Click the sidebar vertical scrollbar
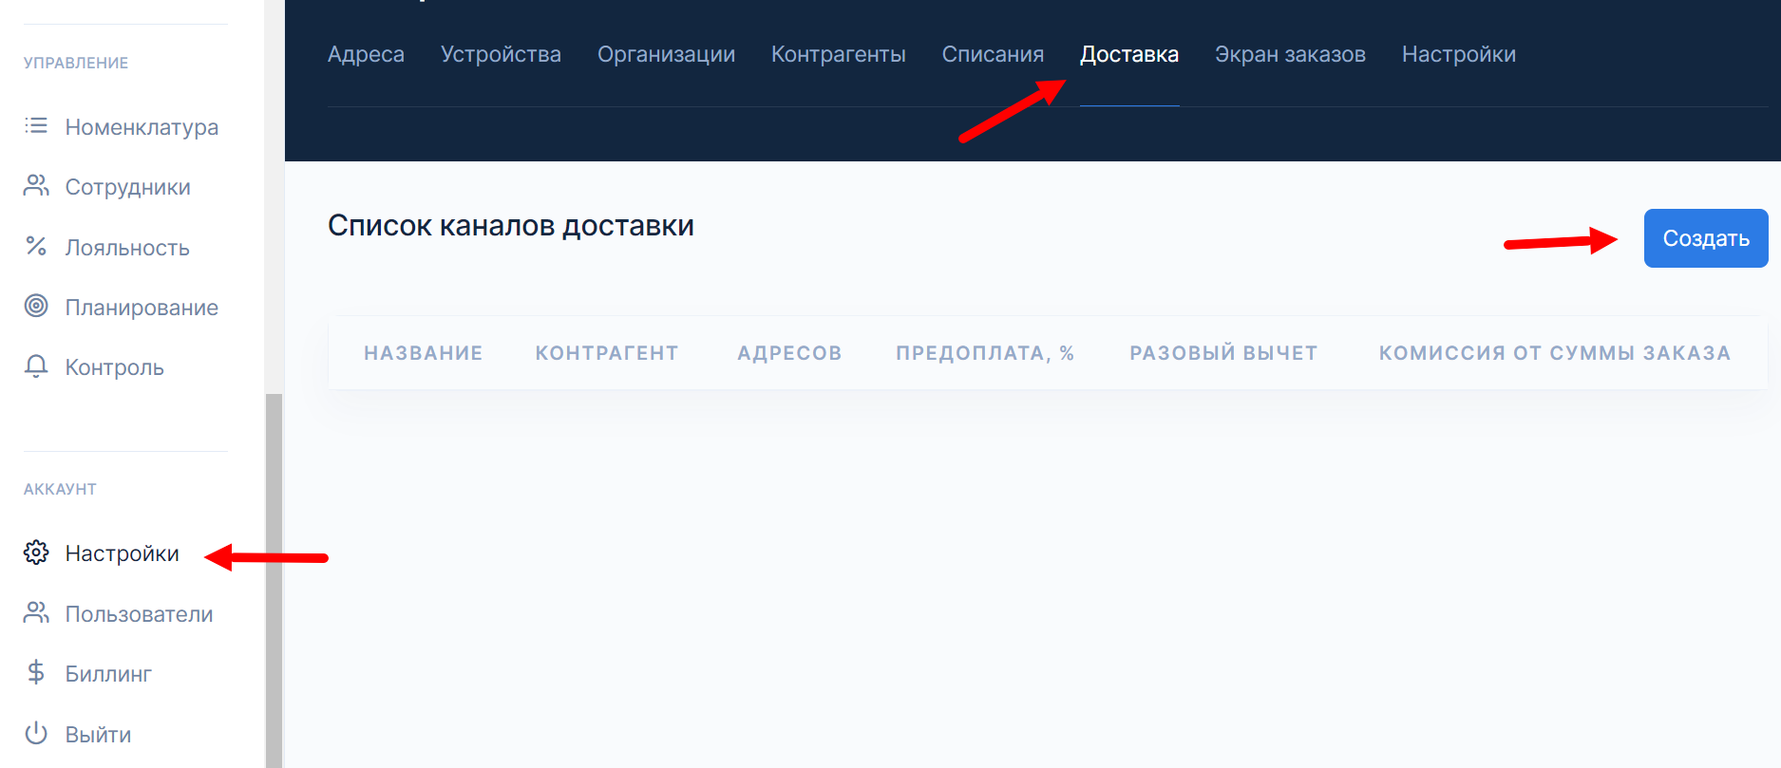Viewport: 1781px width, 768px height. [275, 579]
